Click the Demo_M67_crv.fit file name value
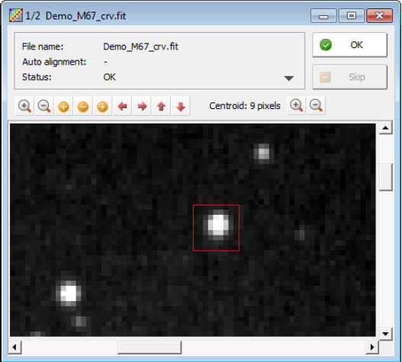 tap(140, 46)
